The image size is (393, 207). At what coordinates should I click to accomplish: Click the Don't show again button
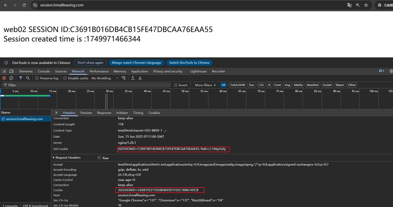(x=90, y=63)
